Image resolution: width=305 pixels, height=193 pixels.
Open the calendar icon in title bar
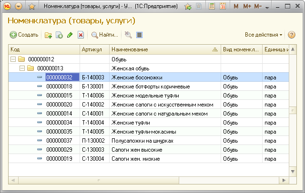(223, 7)
